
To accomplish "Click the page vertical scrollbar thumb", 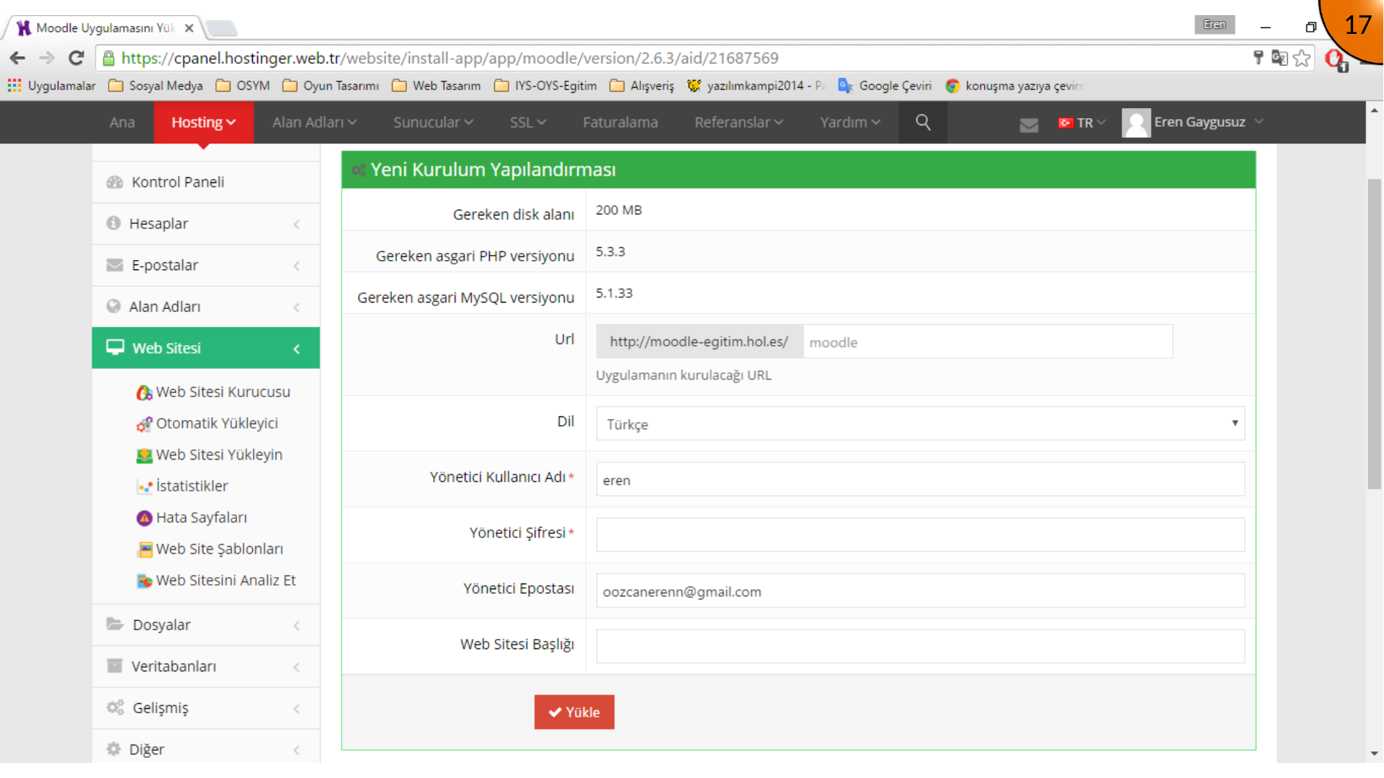I will pos(1375,334).
